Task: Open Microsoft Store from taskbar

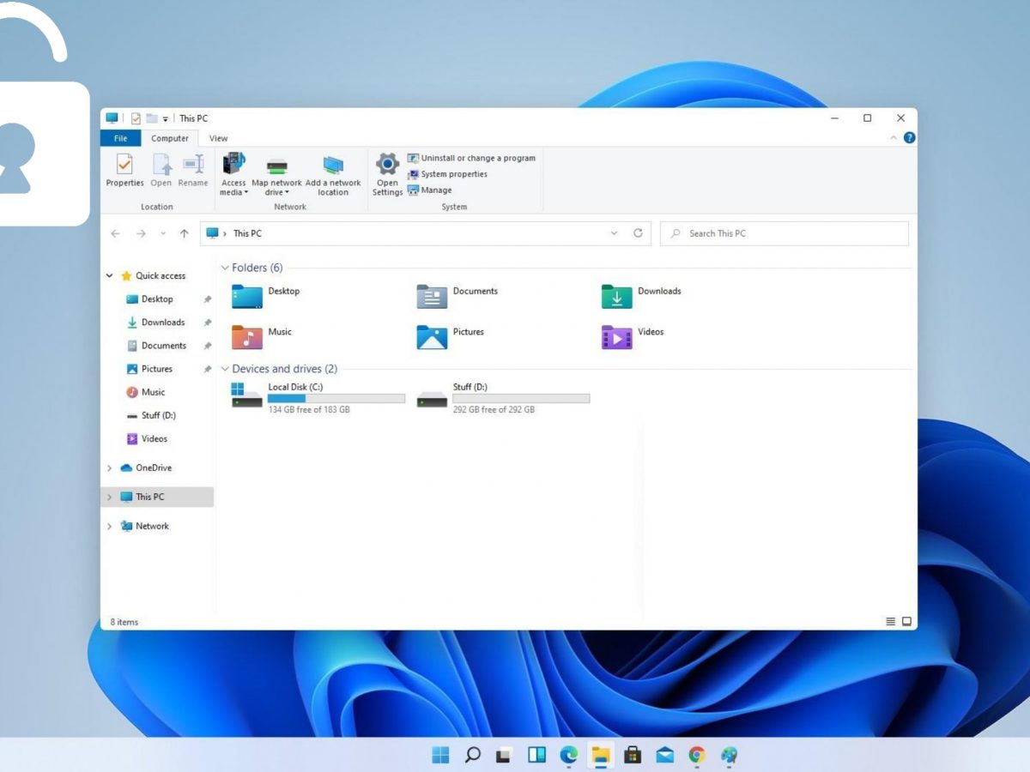Action: pyautogui.click(x=633, y=755)
